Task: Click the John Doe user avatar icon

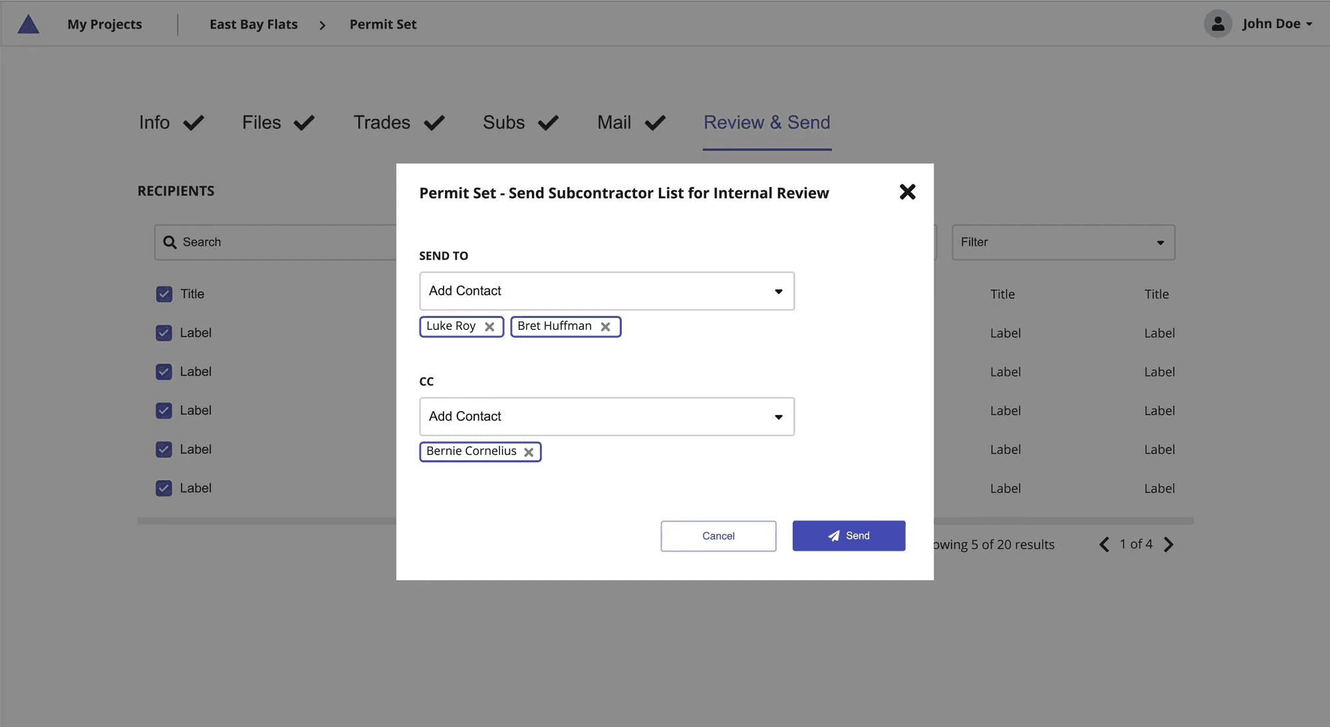Action: tap(1218, 24)
